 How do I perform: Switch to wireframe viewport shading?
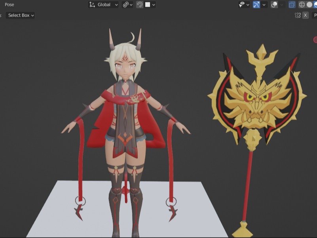pos(302,5)
